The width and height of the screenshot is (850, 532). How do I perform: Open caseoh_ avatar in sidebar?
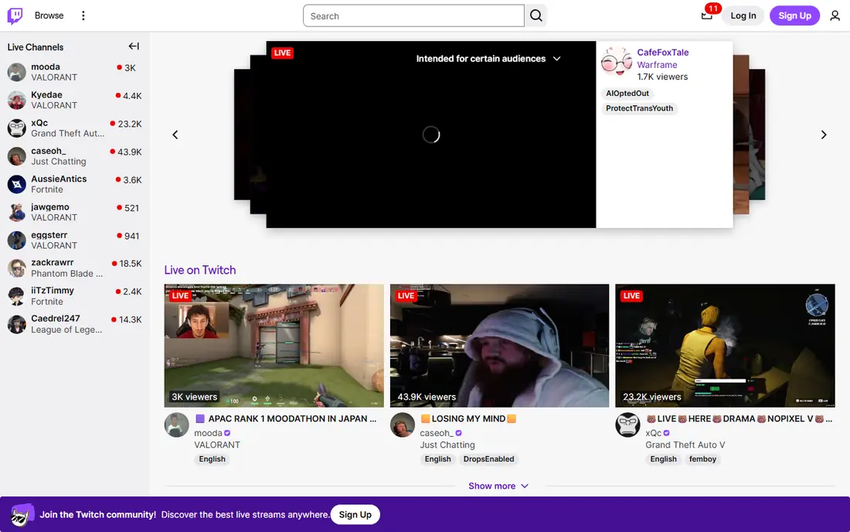tap(17, 156)
